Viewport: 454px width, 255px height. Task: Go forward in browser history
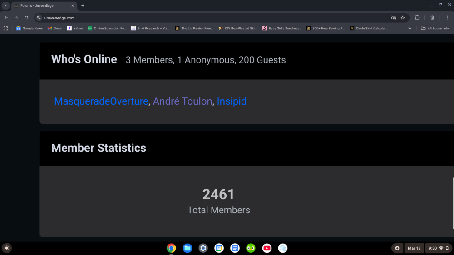pyautogui.click(x=16, y=18)
